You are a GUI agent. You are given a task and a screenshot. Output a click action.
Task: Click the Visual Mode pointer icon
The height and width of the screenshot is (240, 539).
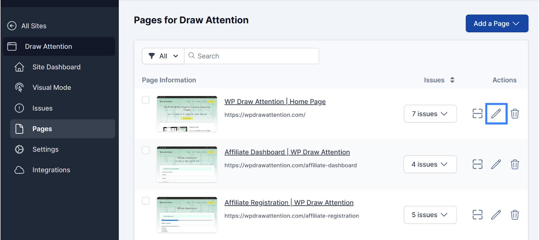19,87
